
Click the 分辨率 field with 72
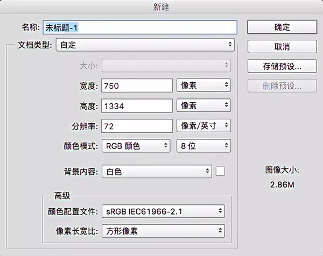(x=137, y=126)
